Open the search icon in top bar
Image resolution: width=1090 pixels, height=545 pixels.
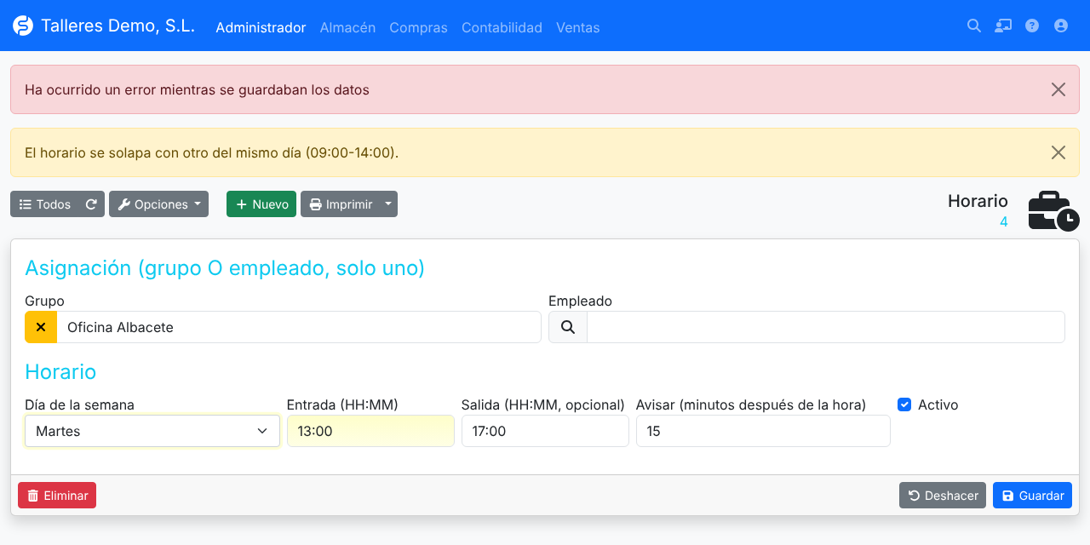(974, 26)
